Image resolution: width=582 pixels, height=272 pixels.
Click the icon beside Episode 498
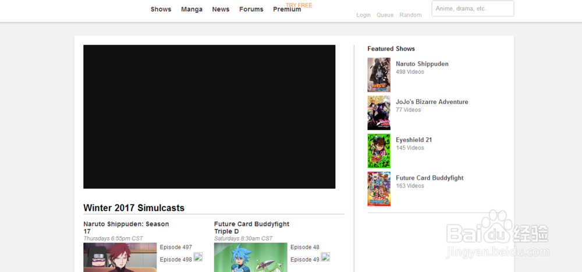click(198, 257)
